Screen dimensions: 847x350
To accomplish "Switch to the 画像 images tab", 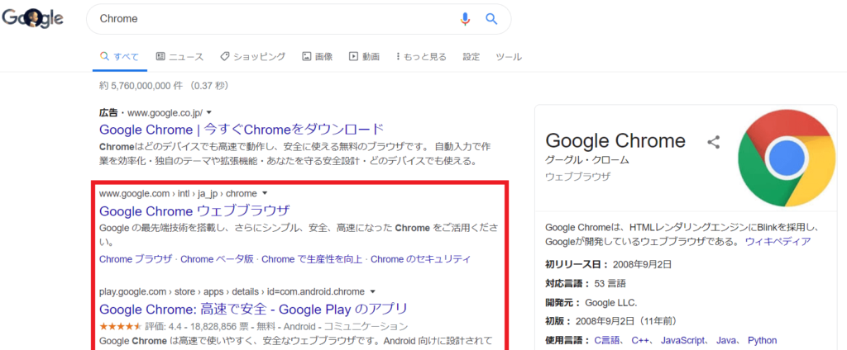I will 318,57.
